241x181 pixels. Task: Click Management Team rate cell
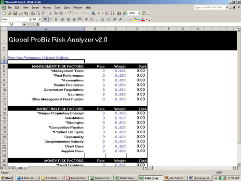95,71
